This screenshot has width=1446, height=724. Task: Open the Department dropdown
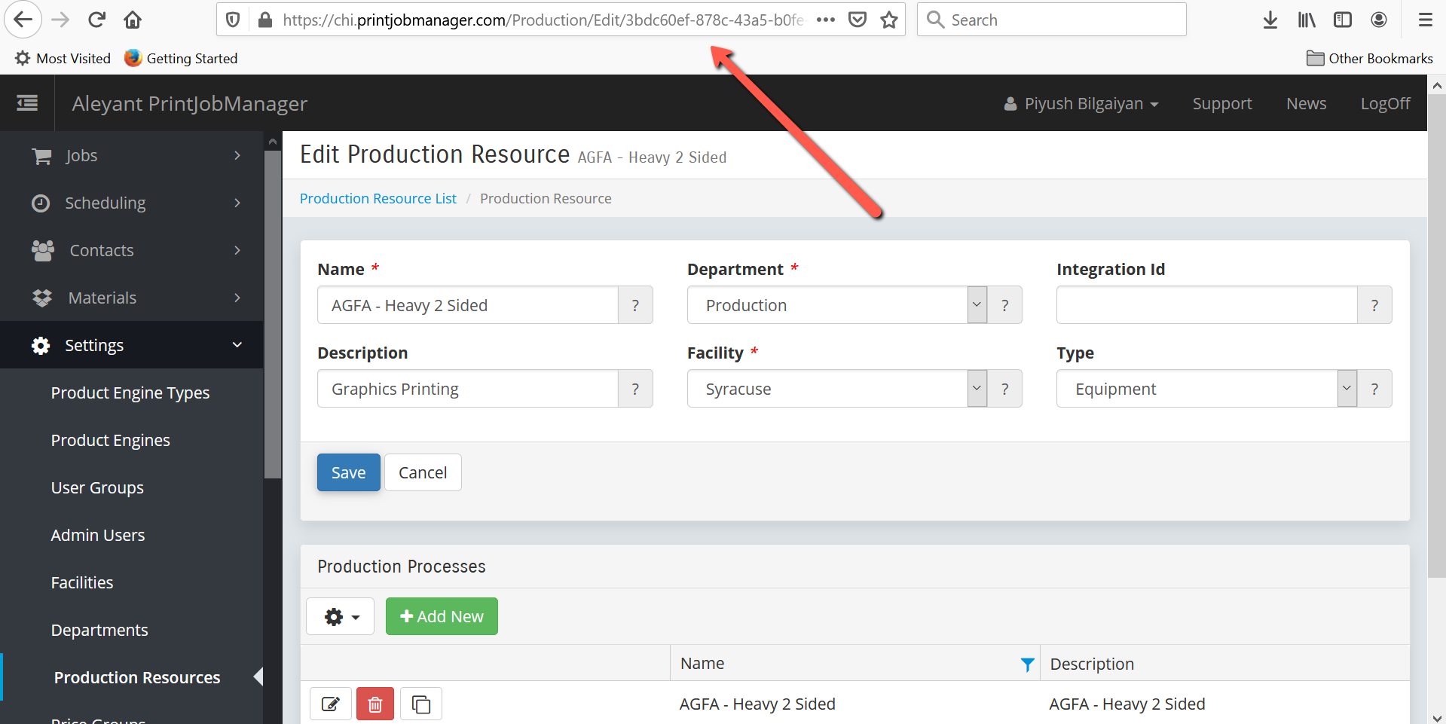pos(837,305)
